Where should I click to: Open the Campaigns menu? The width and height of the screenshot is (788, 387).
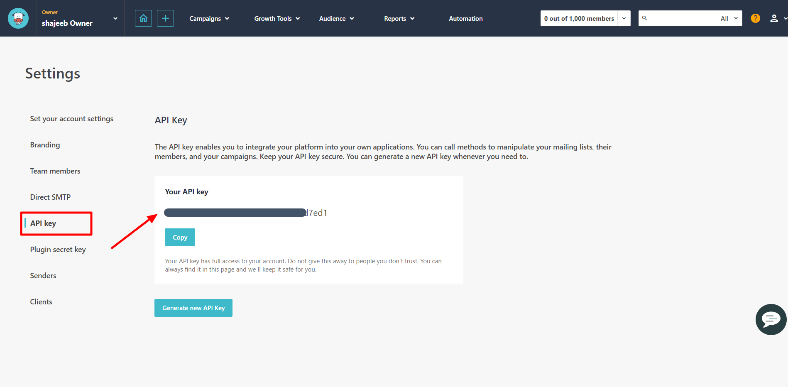click(x=209, y=19)
